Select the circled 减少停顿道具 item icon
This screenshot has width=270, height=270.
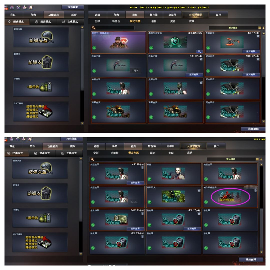tap(230, 196)
